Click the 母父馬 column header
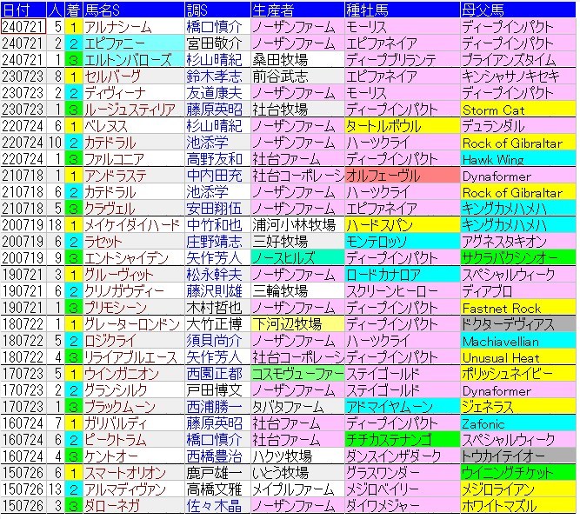Viewport: 580px width, 519px height. (518, 10)
